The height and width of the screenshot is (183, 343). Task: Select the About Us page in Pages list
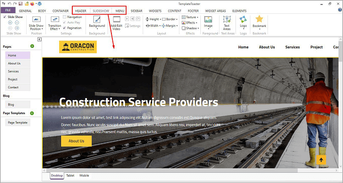18,63
